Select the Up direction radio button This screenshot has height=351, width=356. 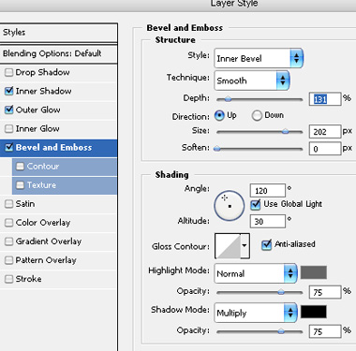(219, 115)
